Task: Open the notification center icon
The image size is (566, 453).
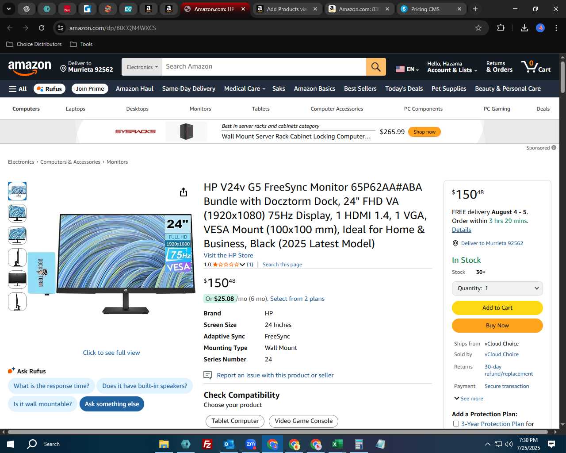Action: [551, 444]
